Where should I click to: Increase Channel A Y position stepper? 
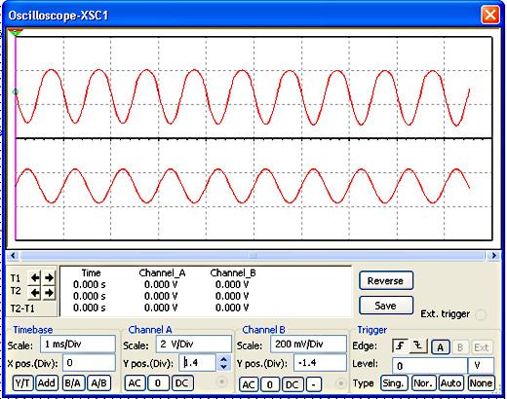(x=223, y=359)
